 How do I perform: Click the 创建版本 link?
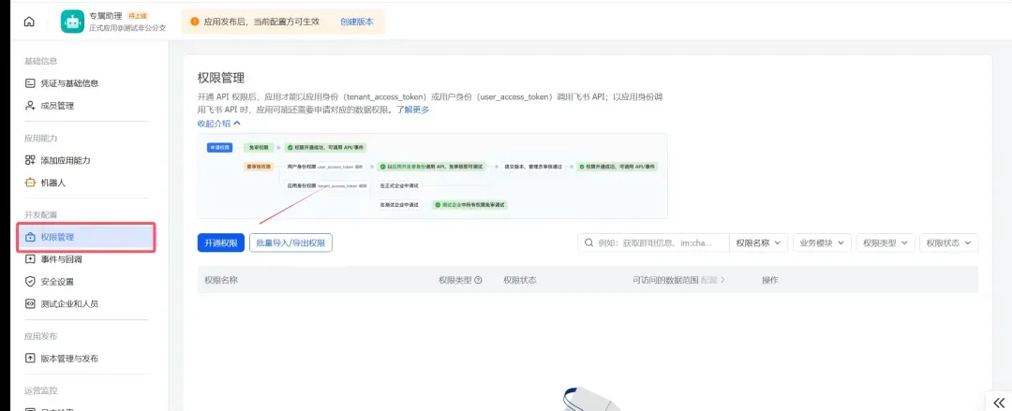pyautogui.click(x=357, y=22)
